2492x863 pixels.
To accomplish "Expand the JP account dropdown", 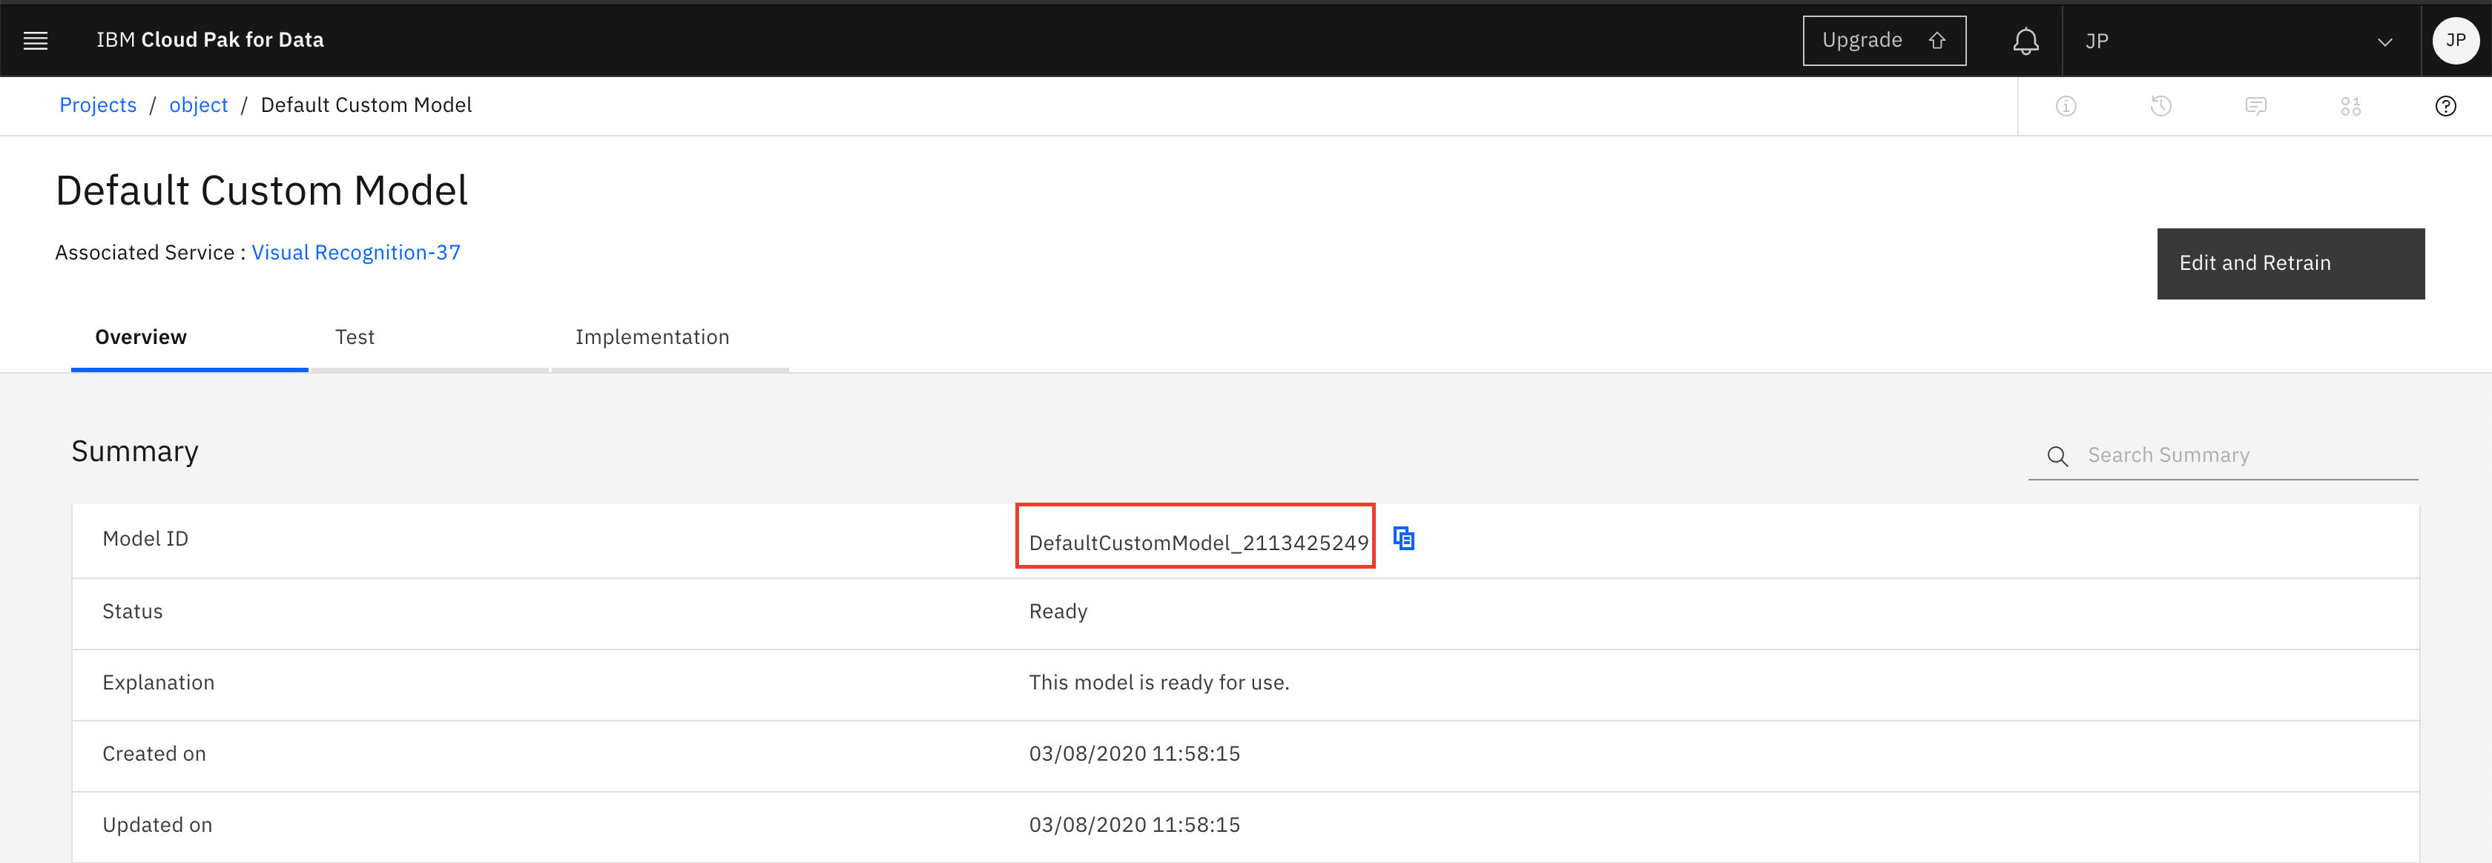I will coord(2384,42).
